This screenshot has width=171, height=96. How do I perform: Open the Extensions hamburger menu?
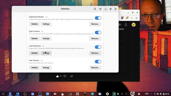point(100,9)
